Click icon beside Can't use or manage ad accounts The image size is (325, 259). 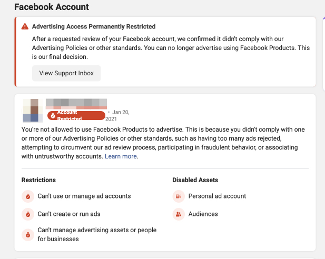[x=26, y=196]
